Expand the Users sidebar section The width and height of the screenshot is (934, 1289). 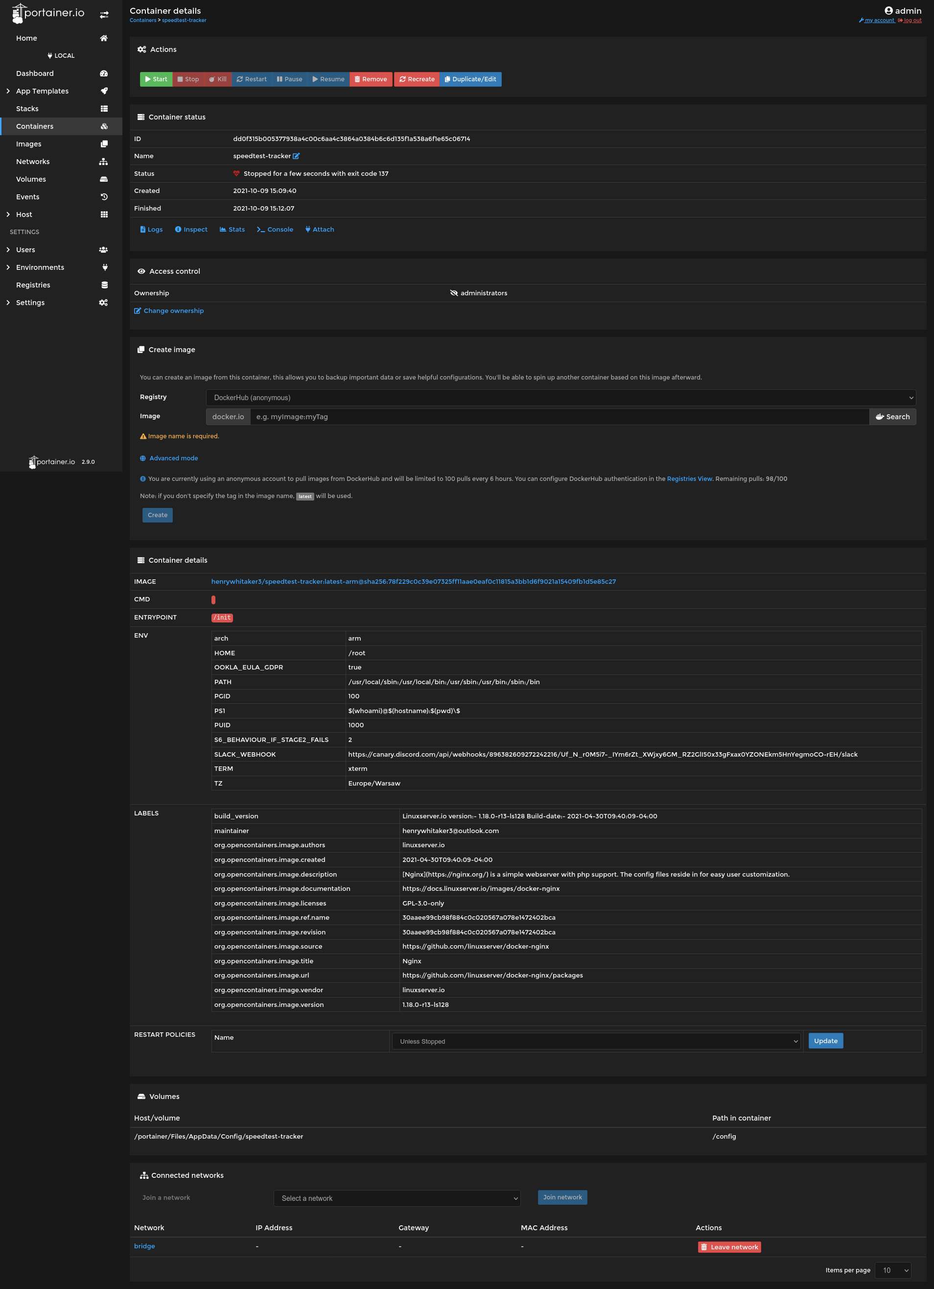(8, 249)
